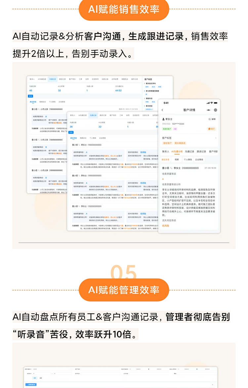The height and width of the screenshot is (388, 248).
Task: Open the 销售机会 tab in the back desktop window
Action: [x=125, y=79]
